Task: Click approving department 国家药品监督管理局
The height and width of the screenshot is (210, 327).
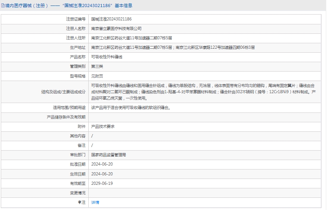Action: click(109, 155)
